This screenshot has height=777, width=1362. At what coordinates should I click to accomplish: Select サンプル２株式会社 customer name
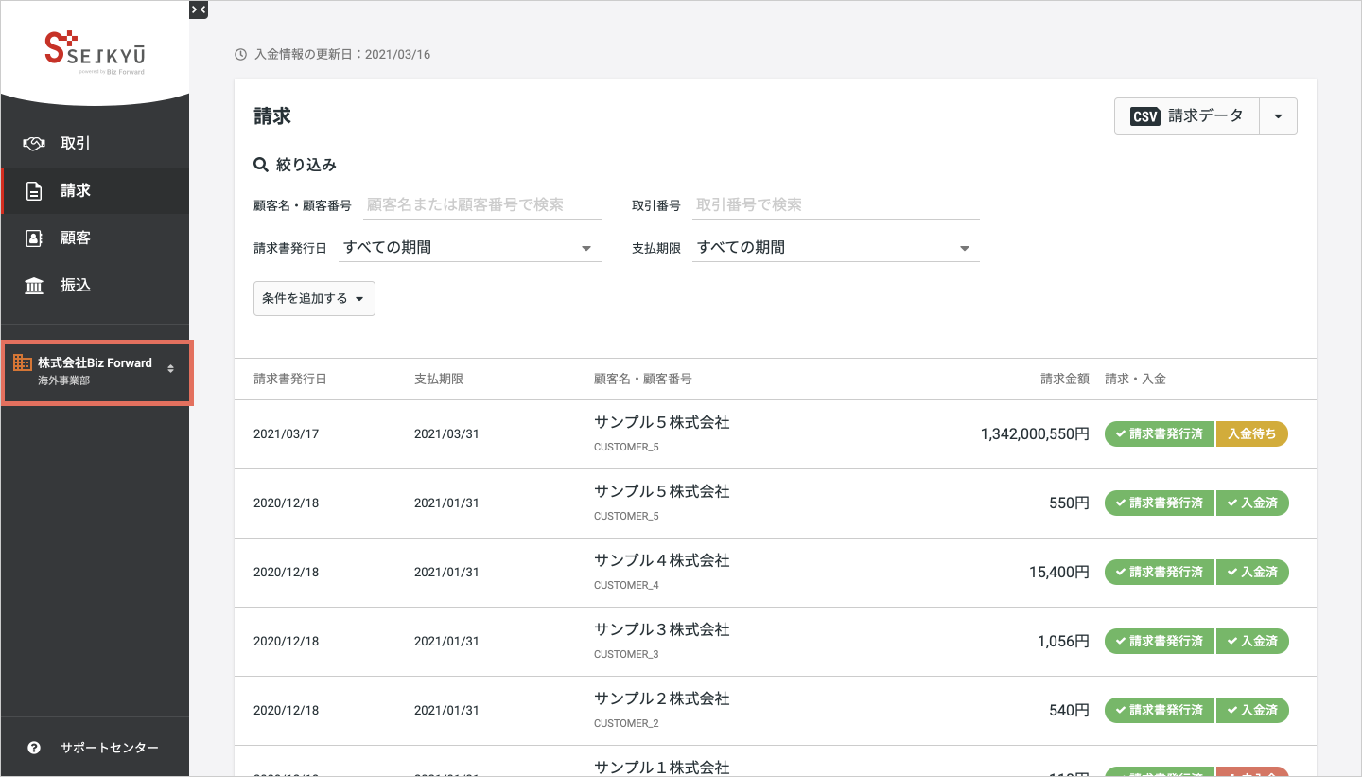[662, 699]
